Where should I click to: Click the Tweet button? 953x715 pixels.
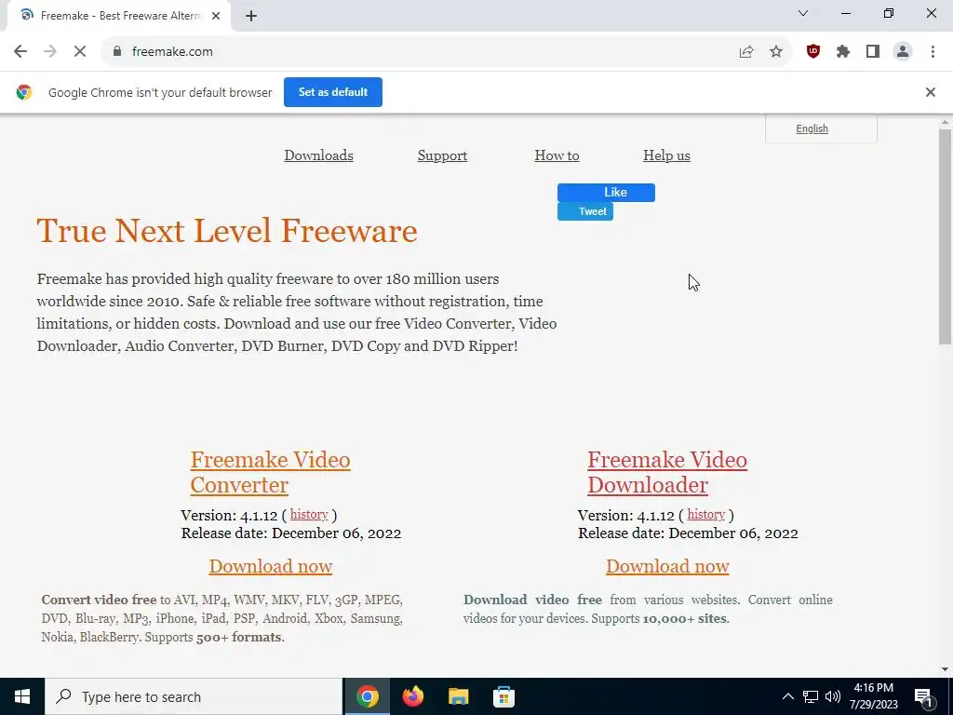[585, 211]
